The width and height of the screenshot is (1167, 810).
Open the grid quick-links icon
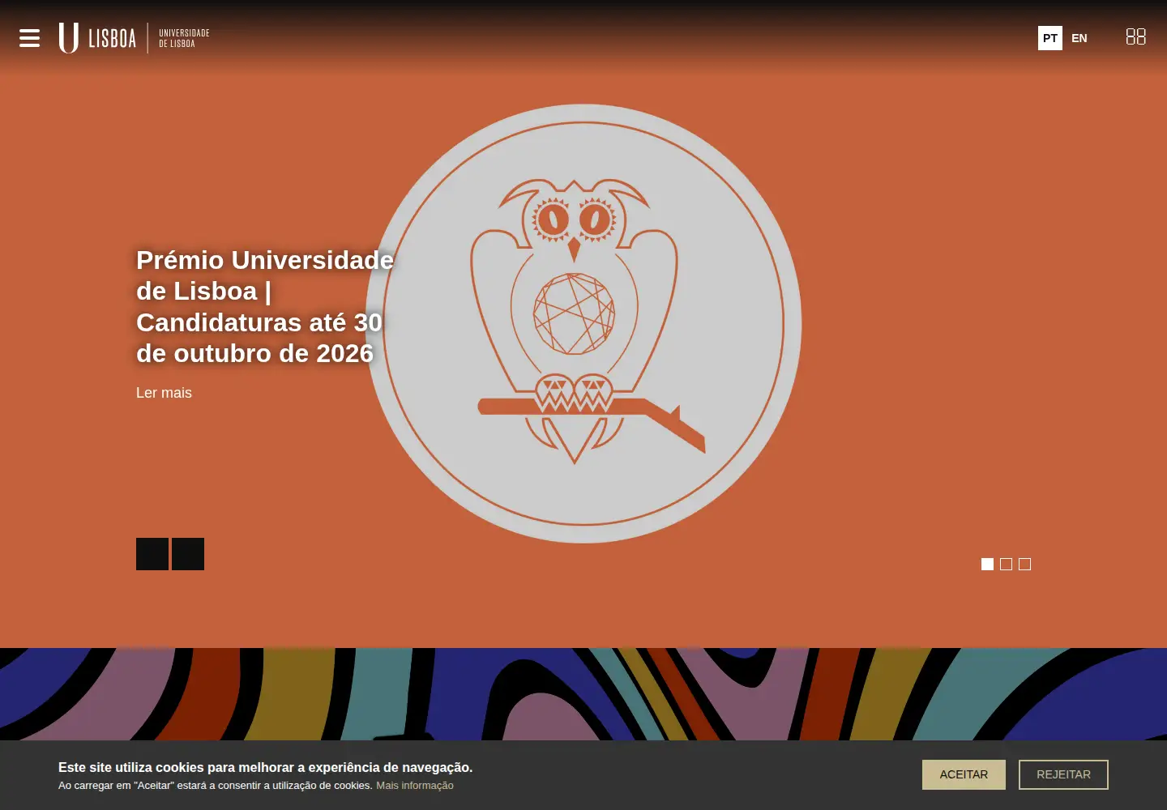1135,36
